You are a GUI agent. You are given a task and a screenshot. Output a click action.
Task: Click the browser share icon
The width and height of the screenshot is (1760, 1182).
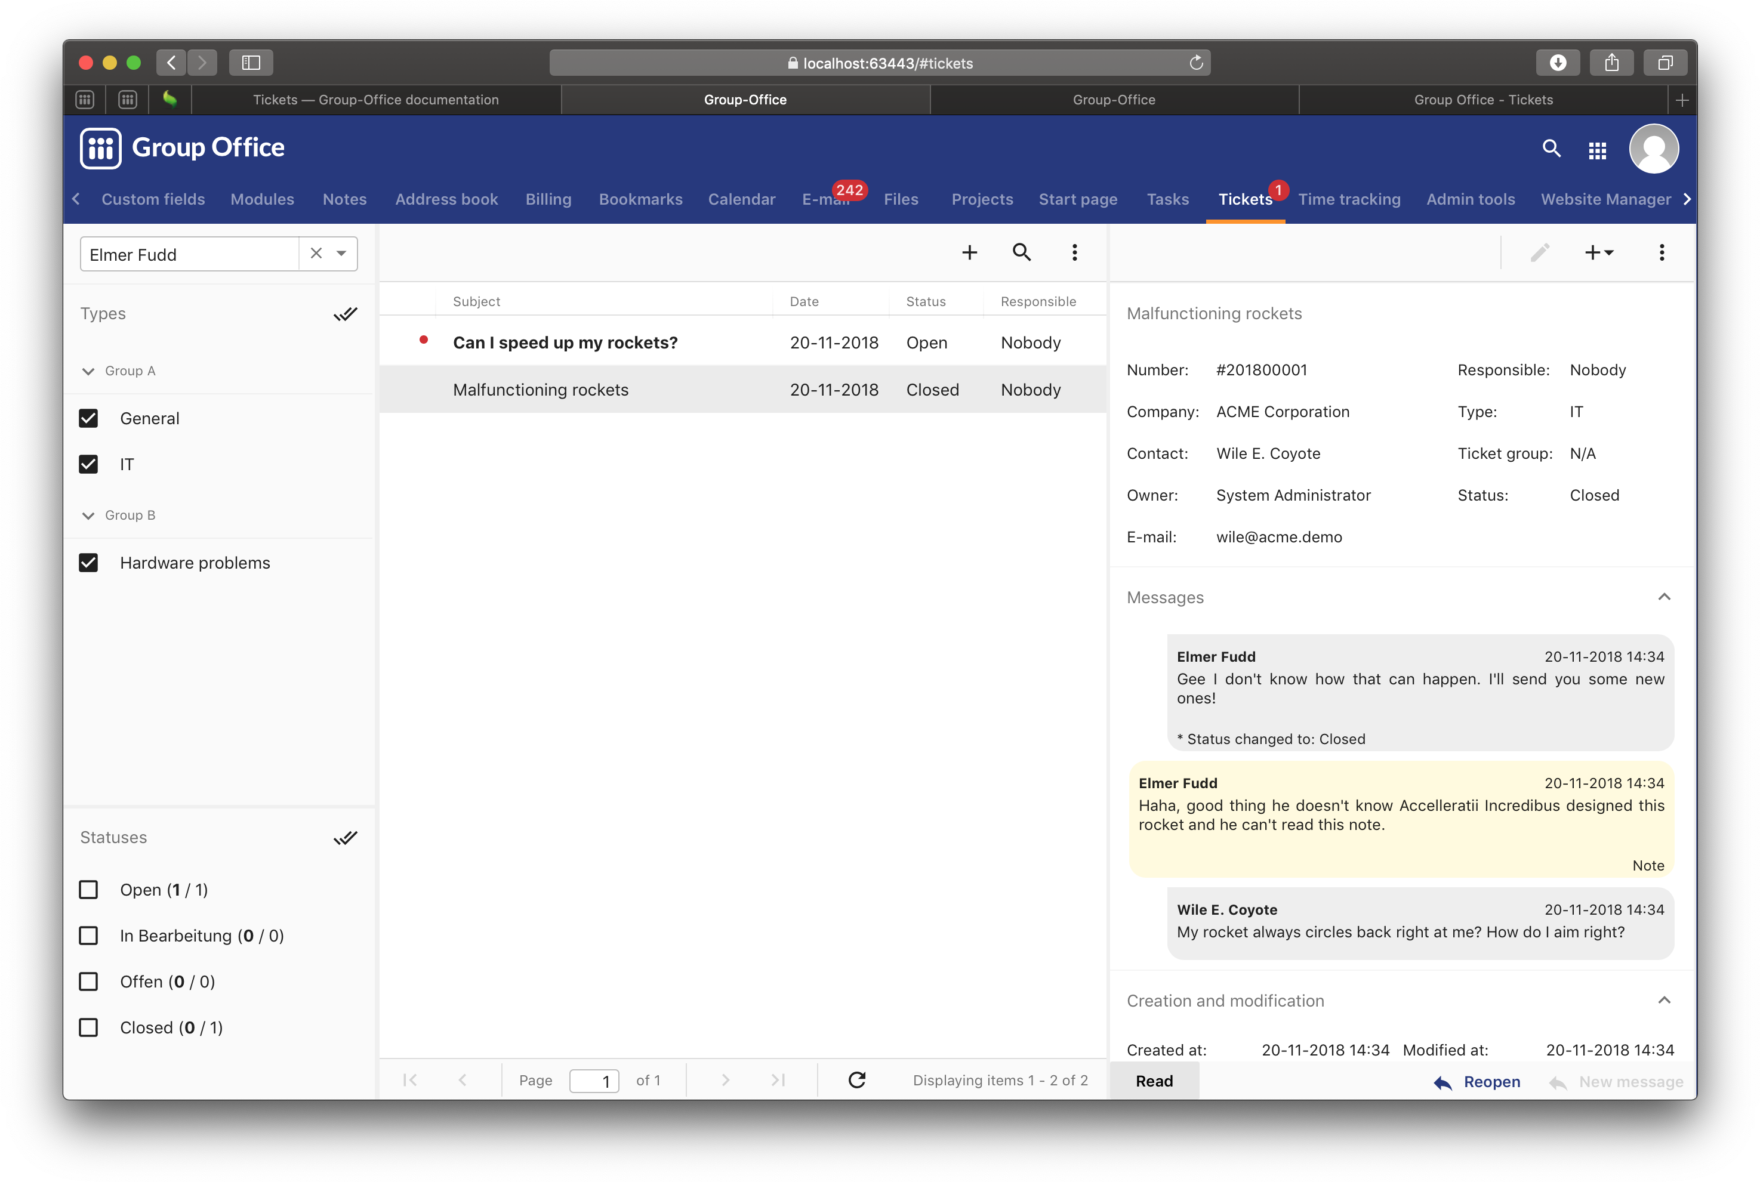1611,63
